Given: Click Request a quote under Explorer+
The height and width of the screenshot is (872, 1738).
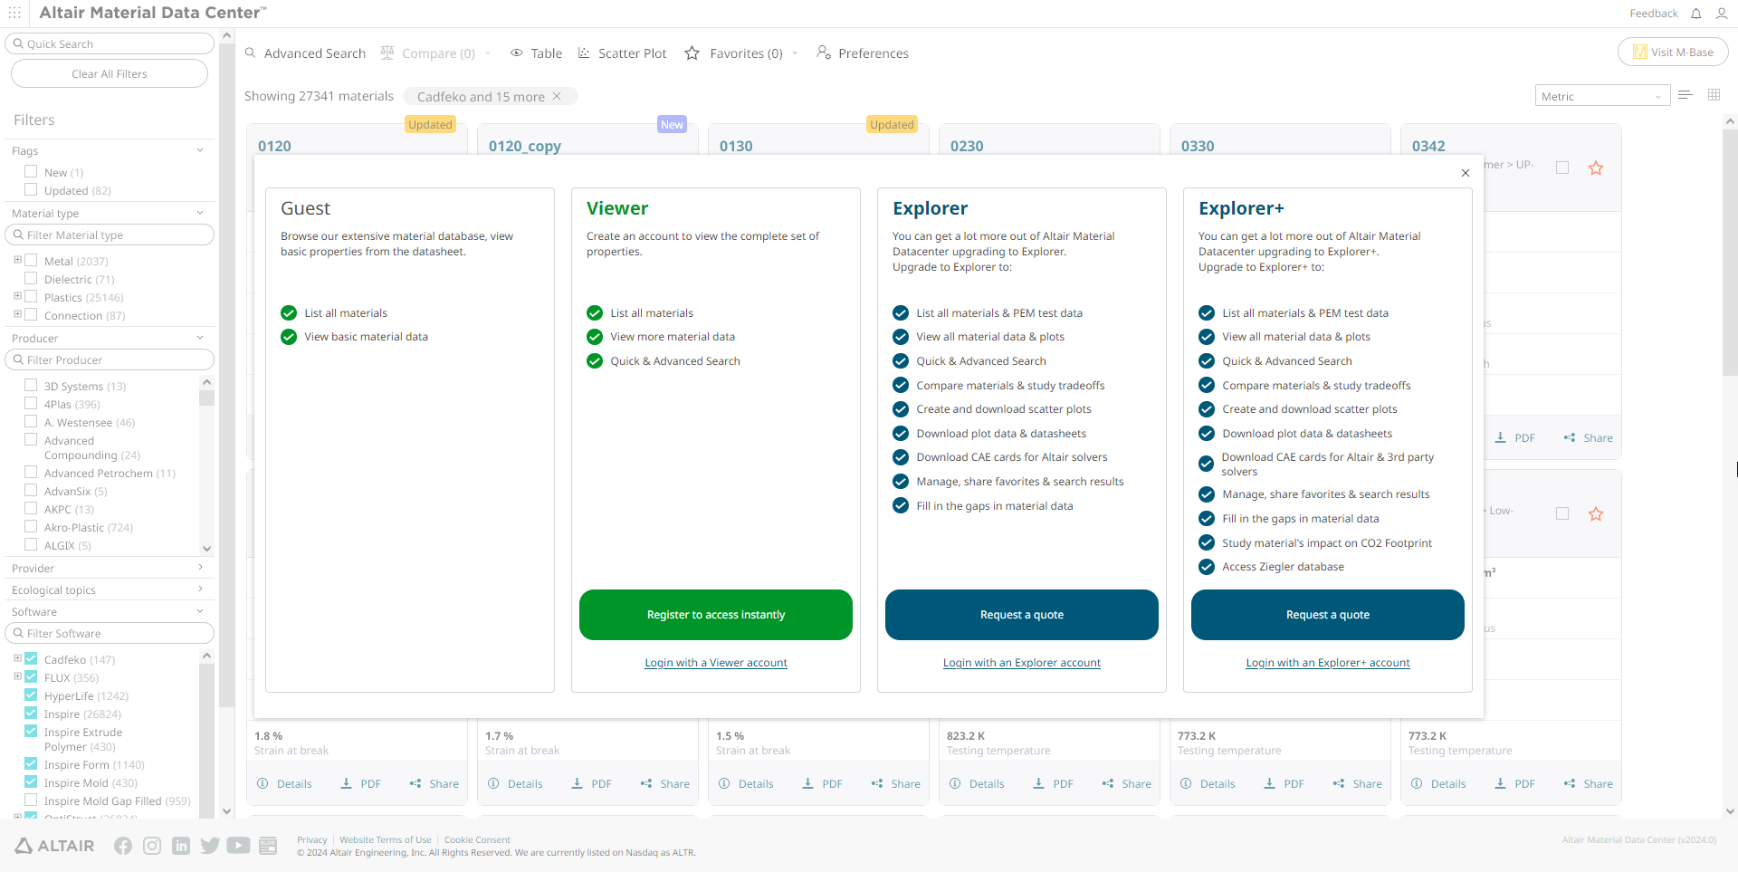Looking at the screenshot, I should pos(1328,615).
